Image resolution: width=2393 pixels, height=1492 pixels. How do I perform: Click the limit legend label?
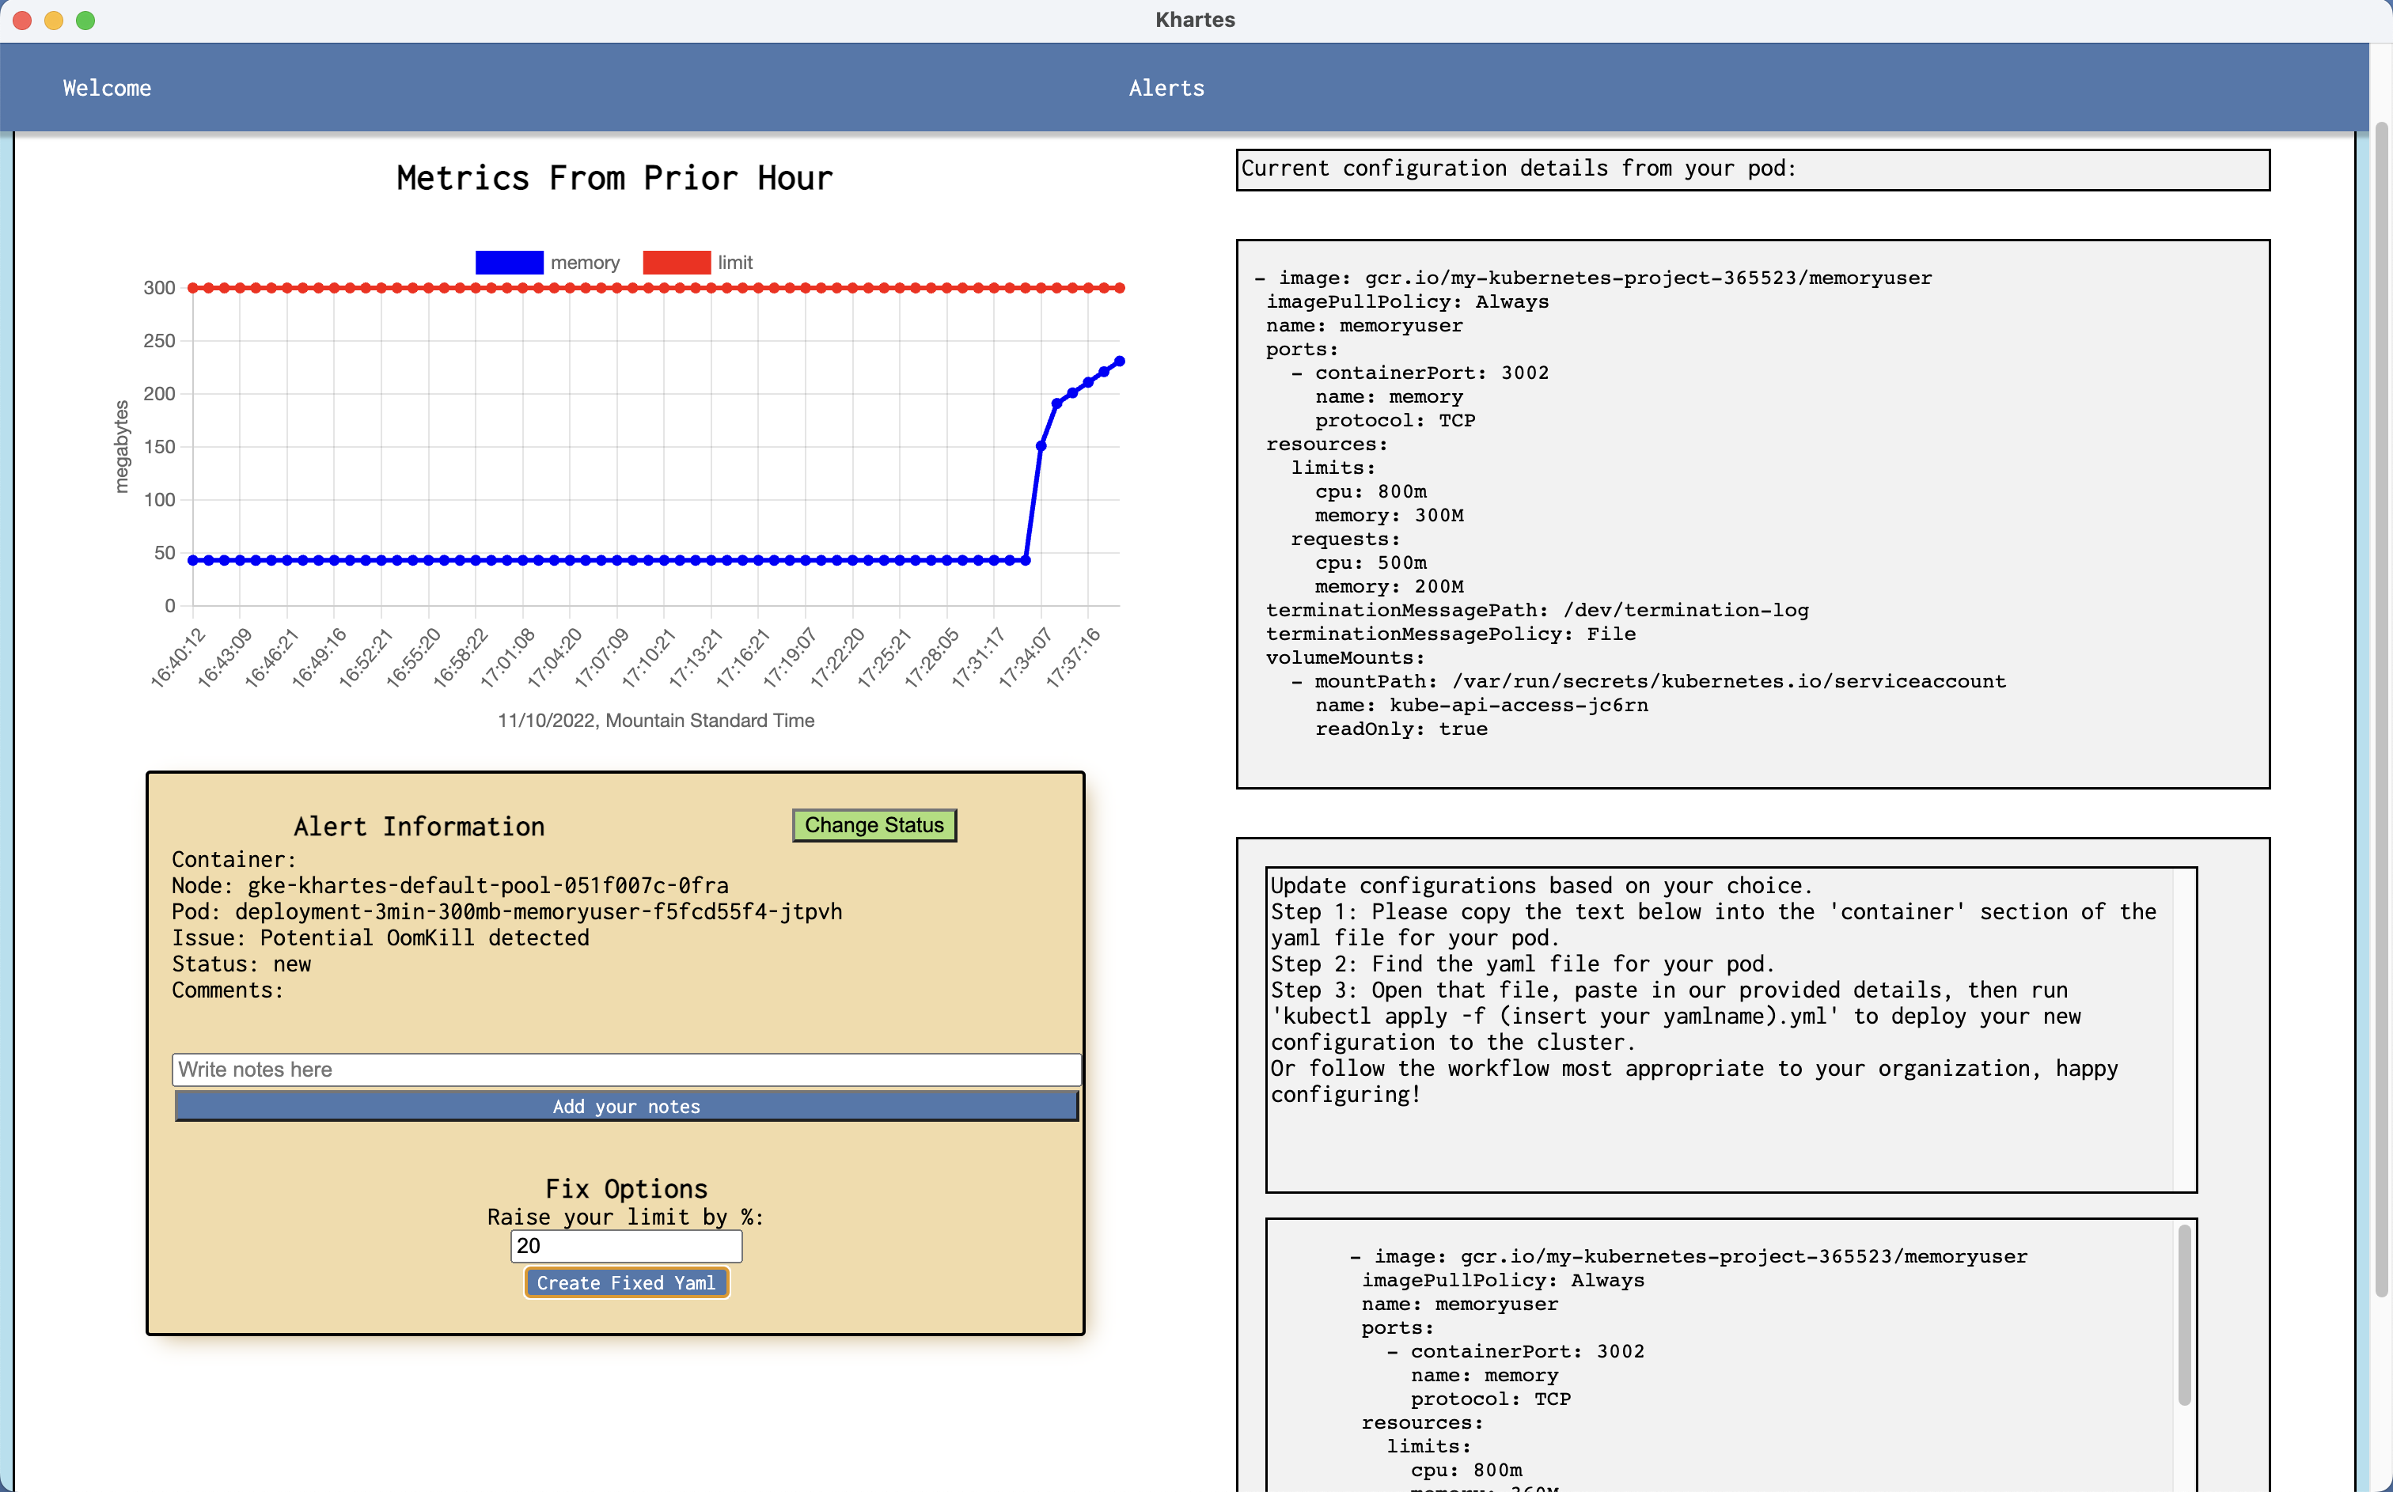coord(735,263)
